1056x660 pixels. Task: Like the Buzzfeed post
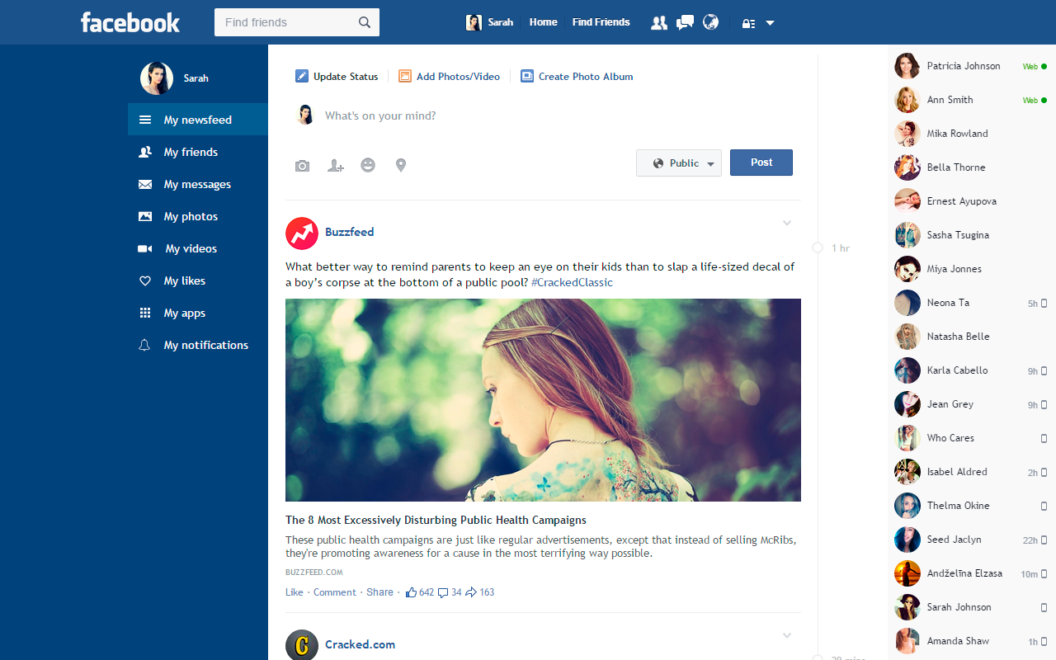pos(294,592)
